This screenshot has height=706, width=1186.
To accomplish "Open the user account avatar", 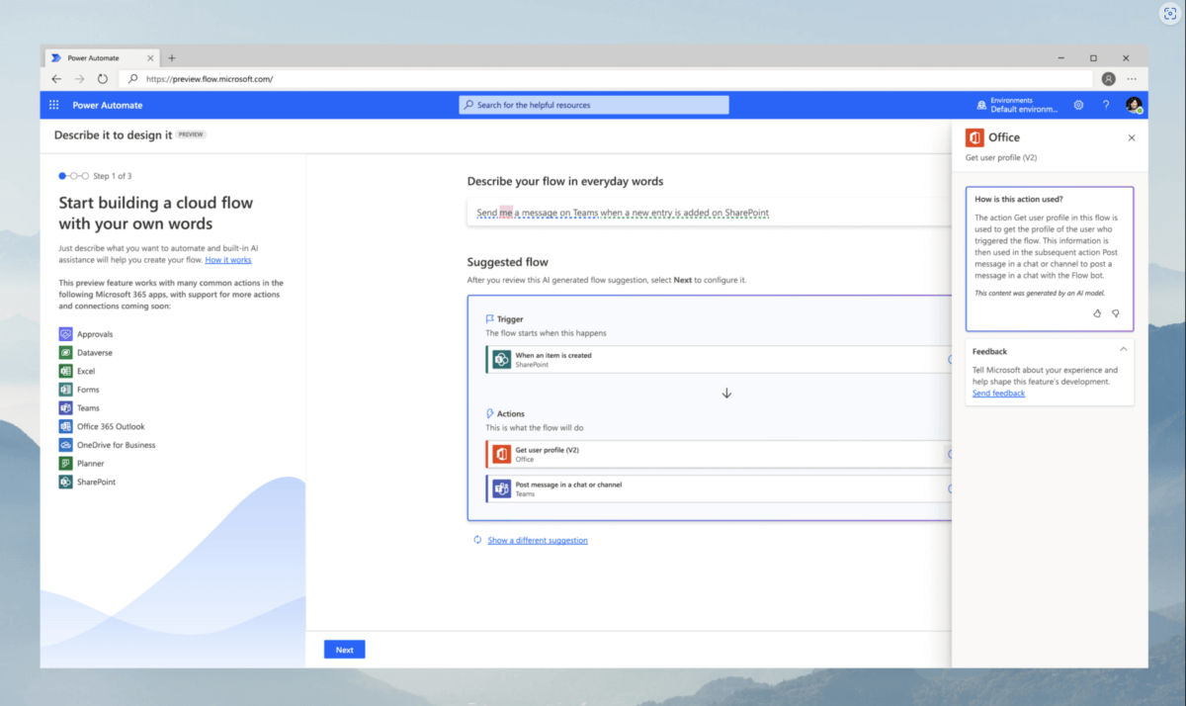I will 1134,105.
